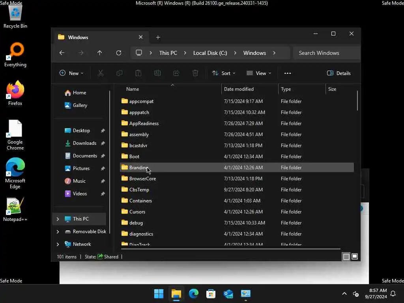404x303 pixels.
Task: Click the Copy icon in toolbar
Action: (120, 73)
